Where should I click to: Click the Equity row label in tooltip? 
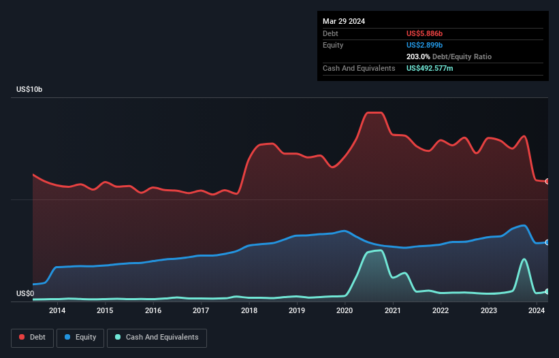click(333, 45)
